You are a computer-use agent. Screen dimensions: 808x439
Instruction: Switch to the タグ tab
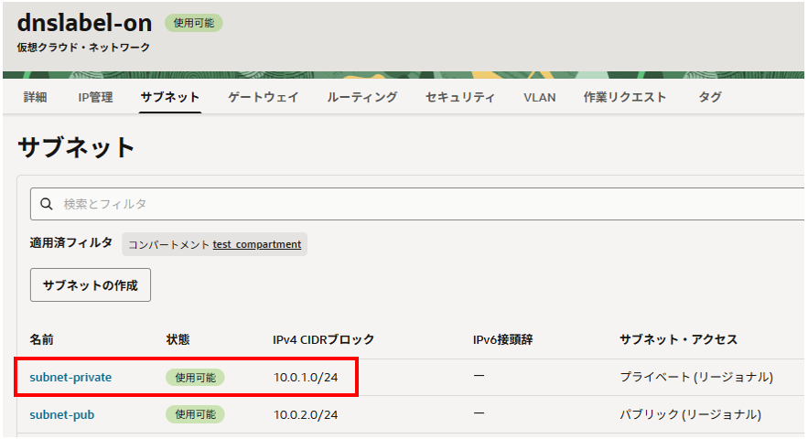coord(709,97)
